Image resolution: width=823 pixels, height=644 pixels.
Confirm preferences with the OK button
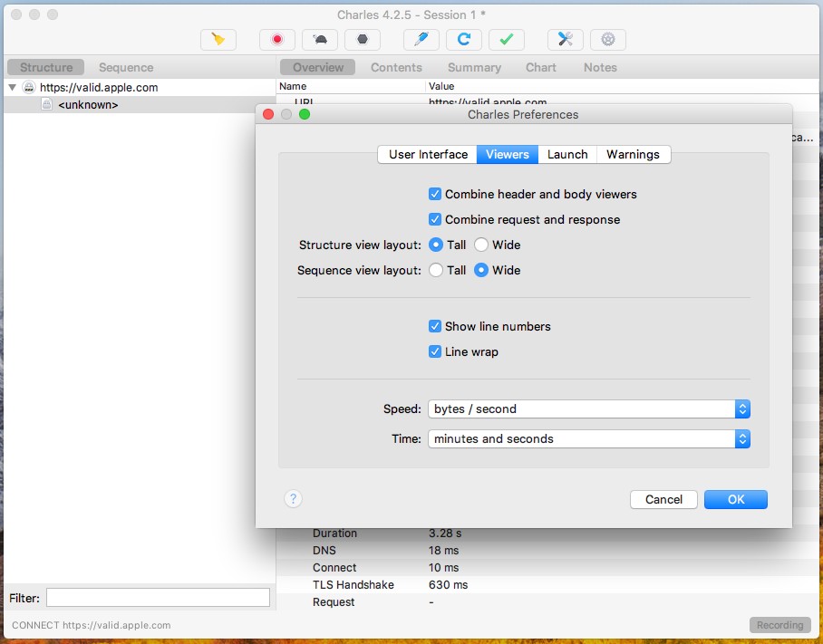click(x=736, y=500)
